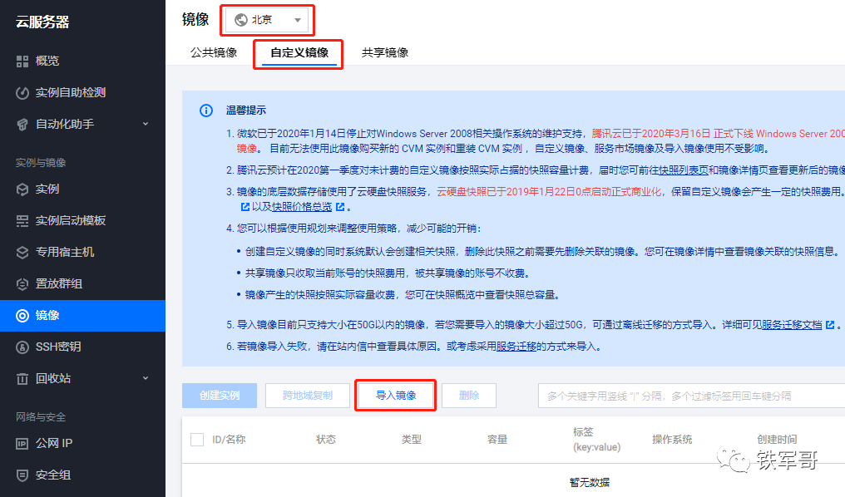Select the 自定义镜像 tab

click(299, 52)
